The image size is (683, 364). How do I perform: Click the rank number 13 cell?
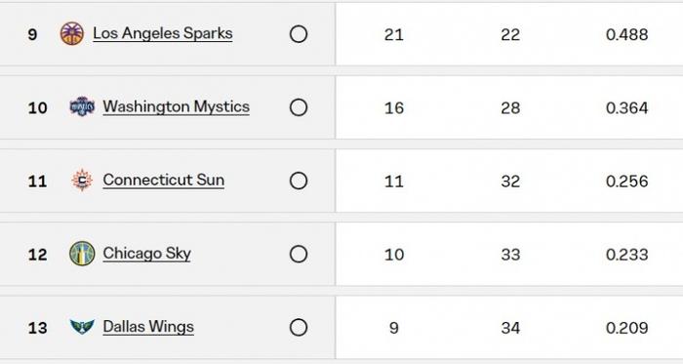click(37, 328)
